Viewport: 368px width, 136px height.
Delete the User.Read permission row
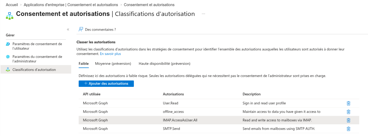click(348, 103)
